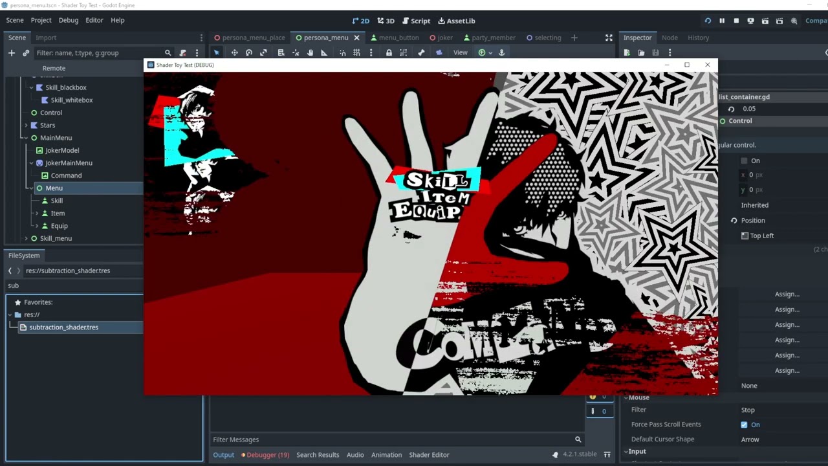Viewport: 828px width, 466px height.
Task: Click the instantiate child scene link icon
Action: click(x=26, y=53)
